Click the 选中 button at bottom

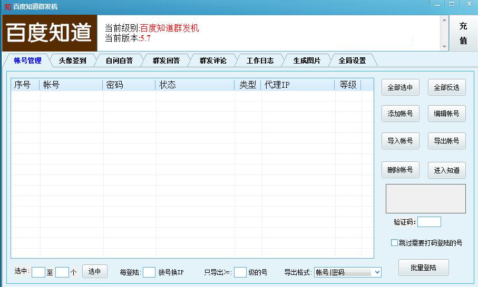[x=94, y=271]
